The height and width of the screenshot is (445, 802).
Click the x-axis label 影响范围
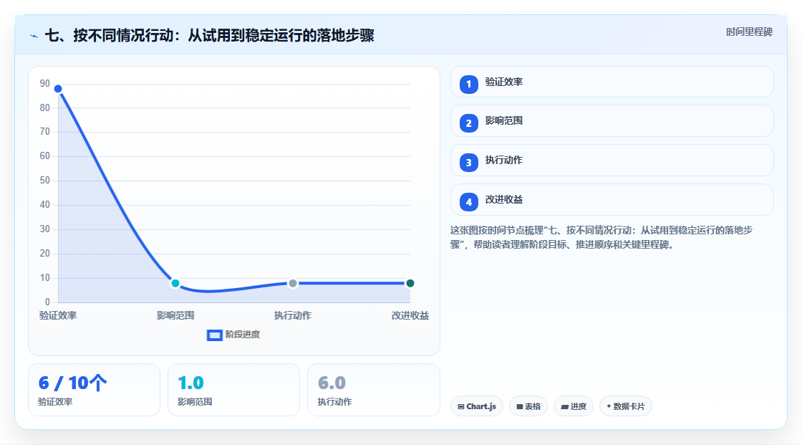pos(175,315)
